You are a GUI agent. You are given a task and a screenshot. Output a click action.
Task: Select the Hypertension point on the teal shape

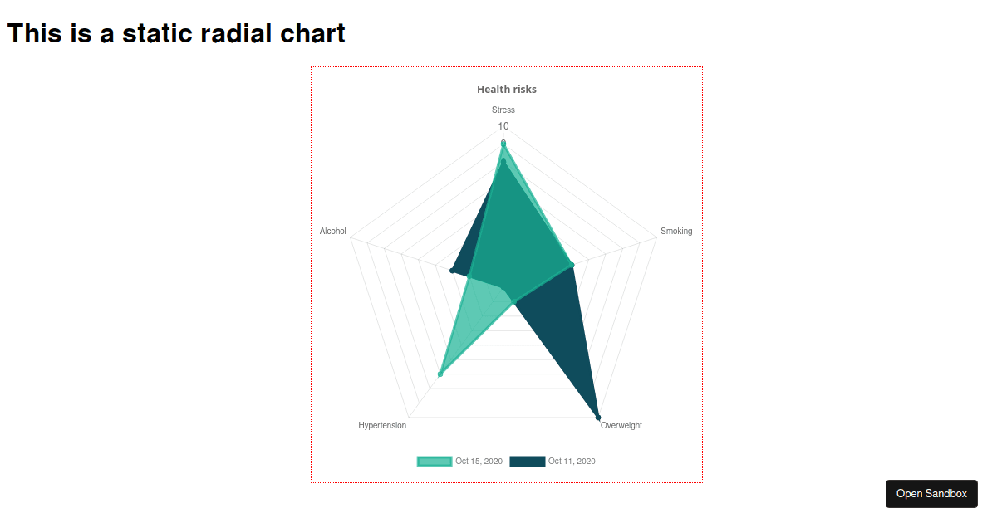coord(440,373)
